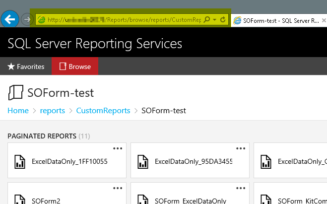Open the Browse tab
327x204 pixels.
click(x=75, y=67)
